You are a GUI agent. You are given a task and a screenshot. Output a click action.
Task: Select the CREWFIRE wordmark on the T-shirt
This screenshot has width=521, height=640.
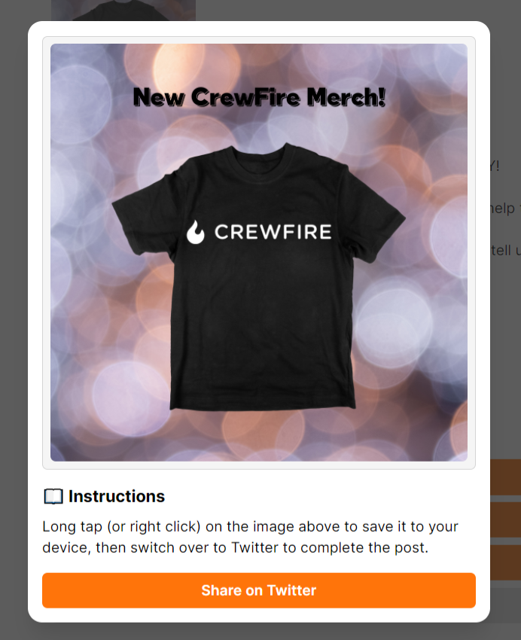tap(273, 232)
